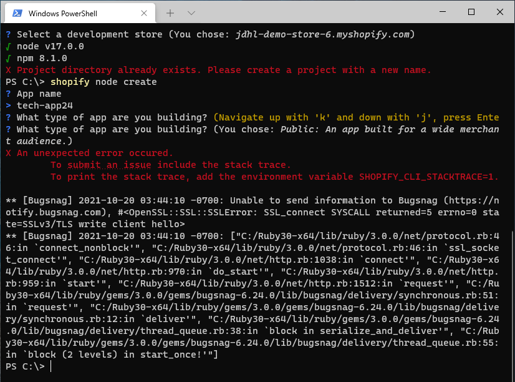Click the green checkmark beside node v17.0.0
The width and height of the screenshot is (515, 382).
[x=9, y=46]
